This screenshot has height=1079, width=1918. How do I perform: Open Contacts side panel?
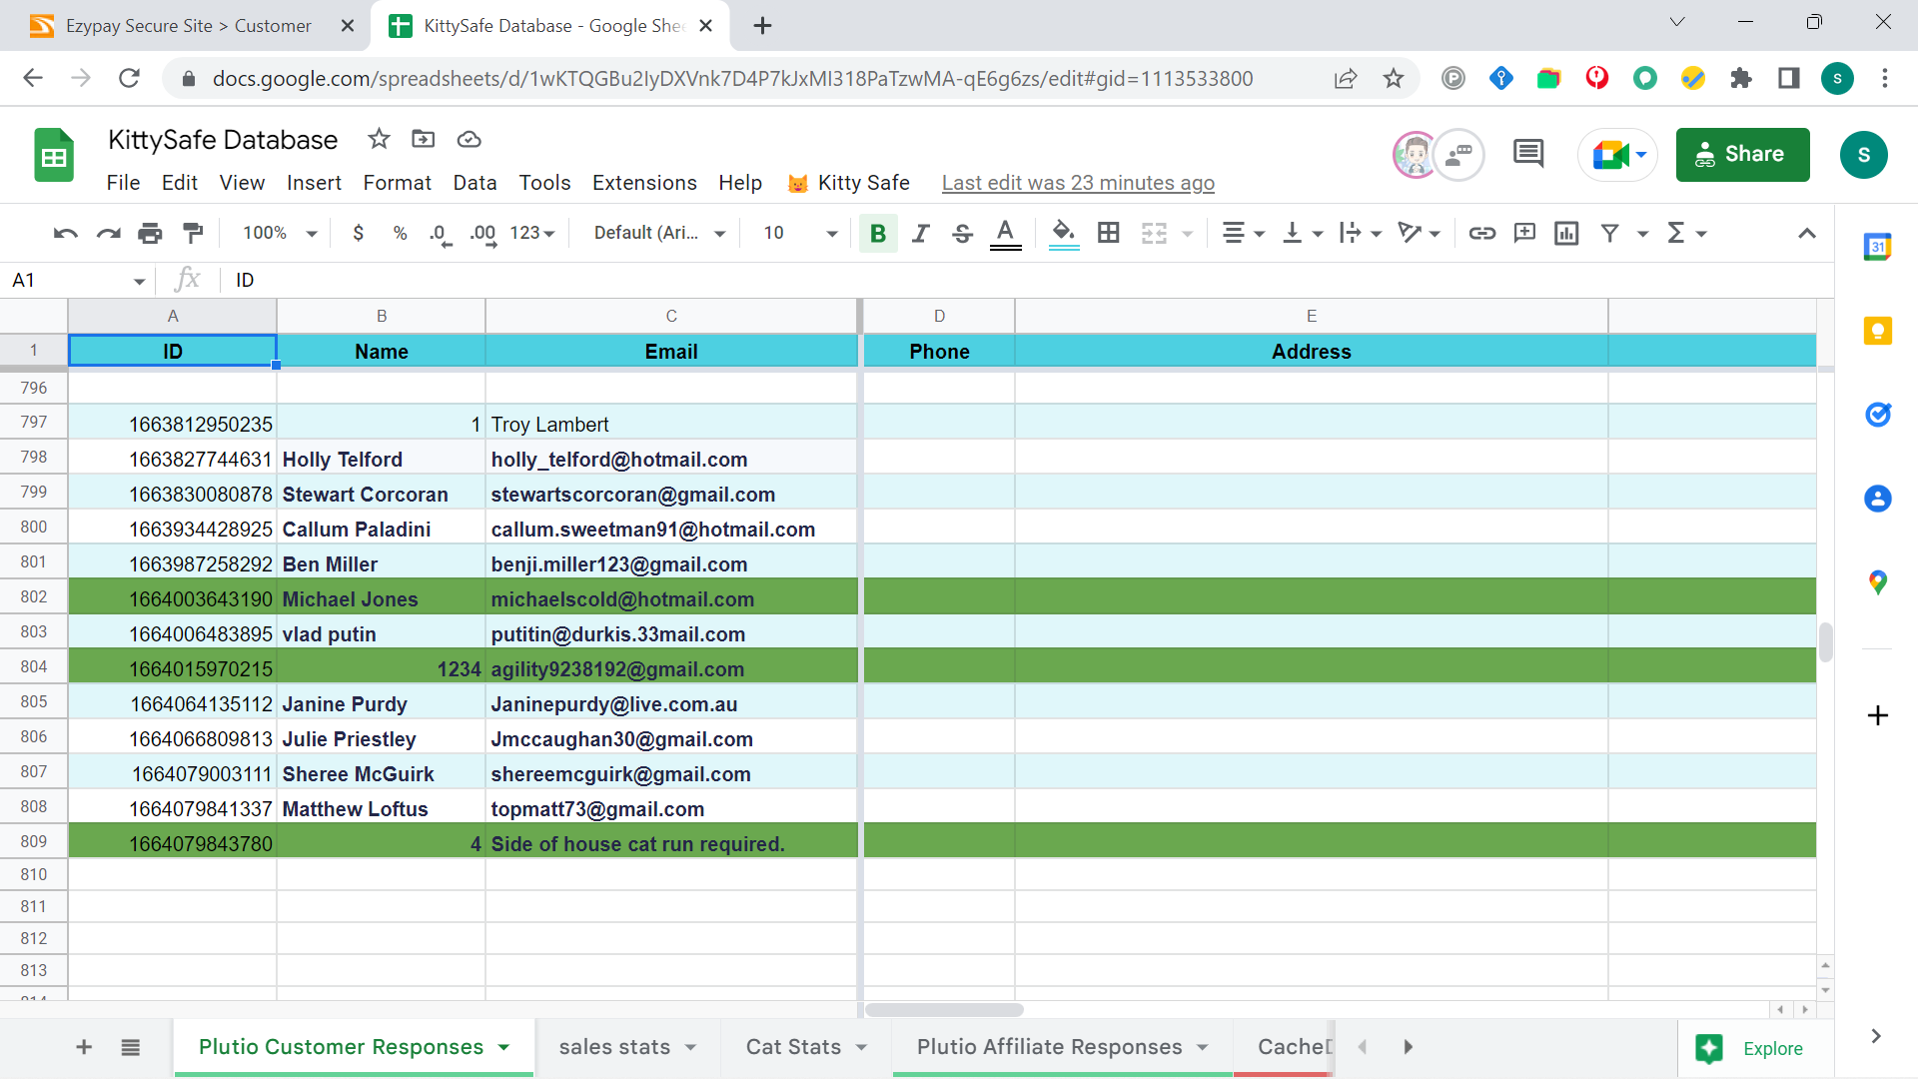(1877, 498)
